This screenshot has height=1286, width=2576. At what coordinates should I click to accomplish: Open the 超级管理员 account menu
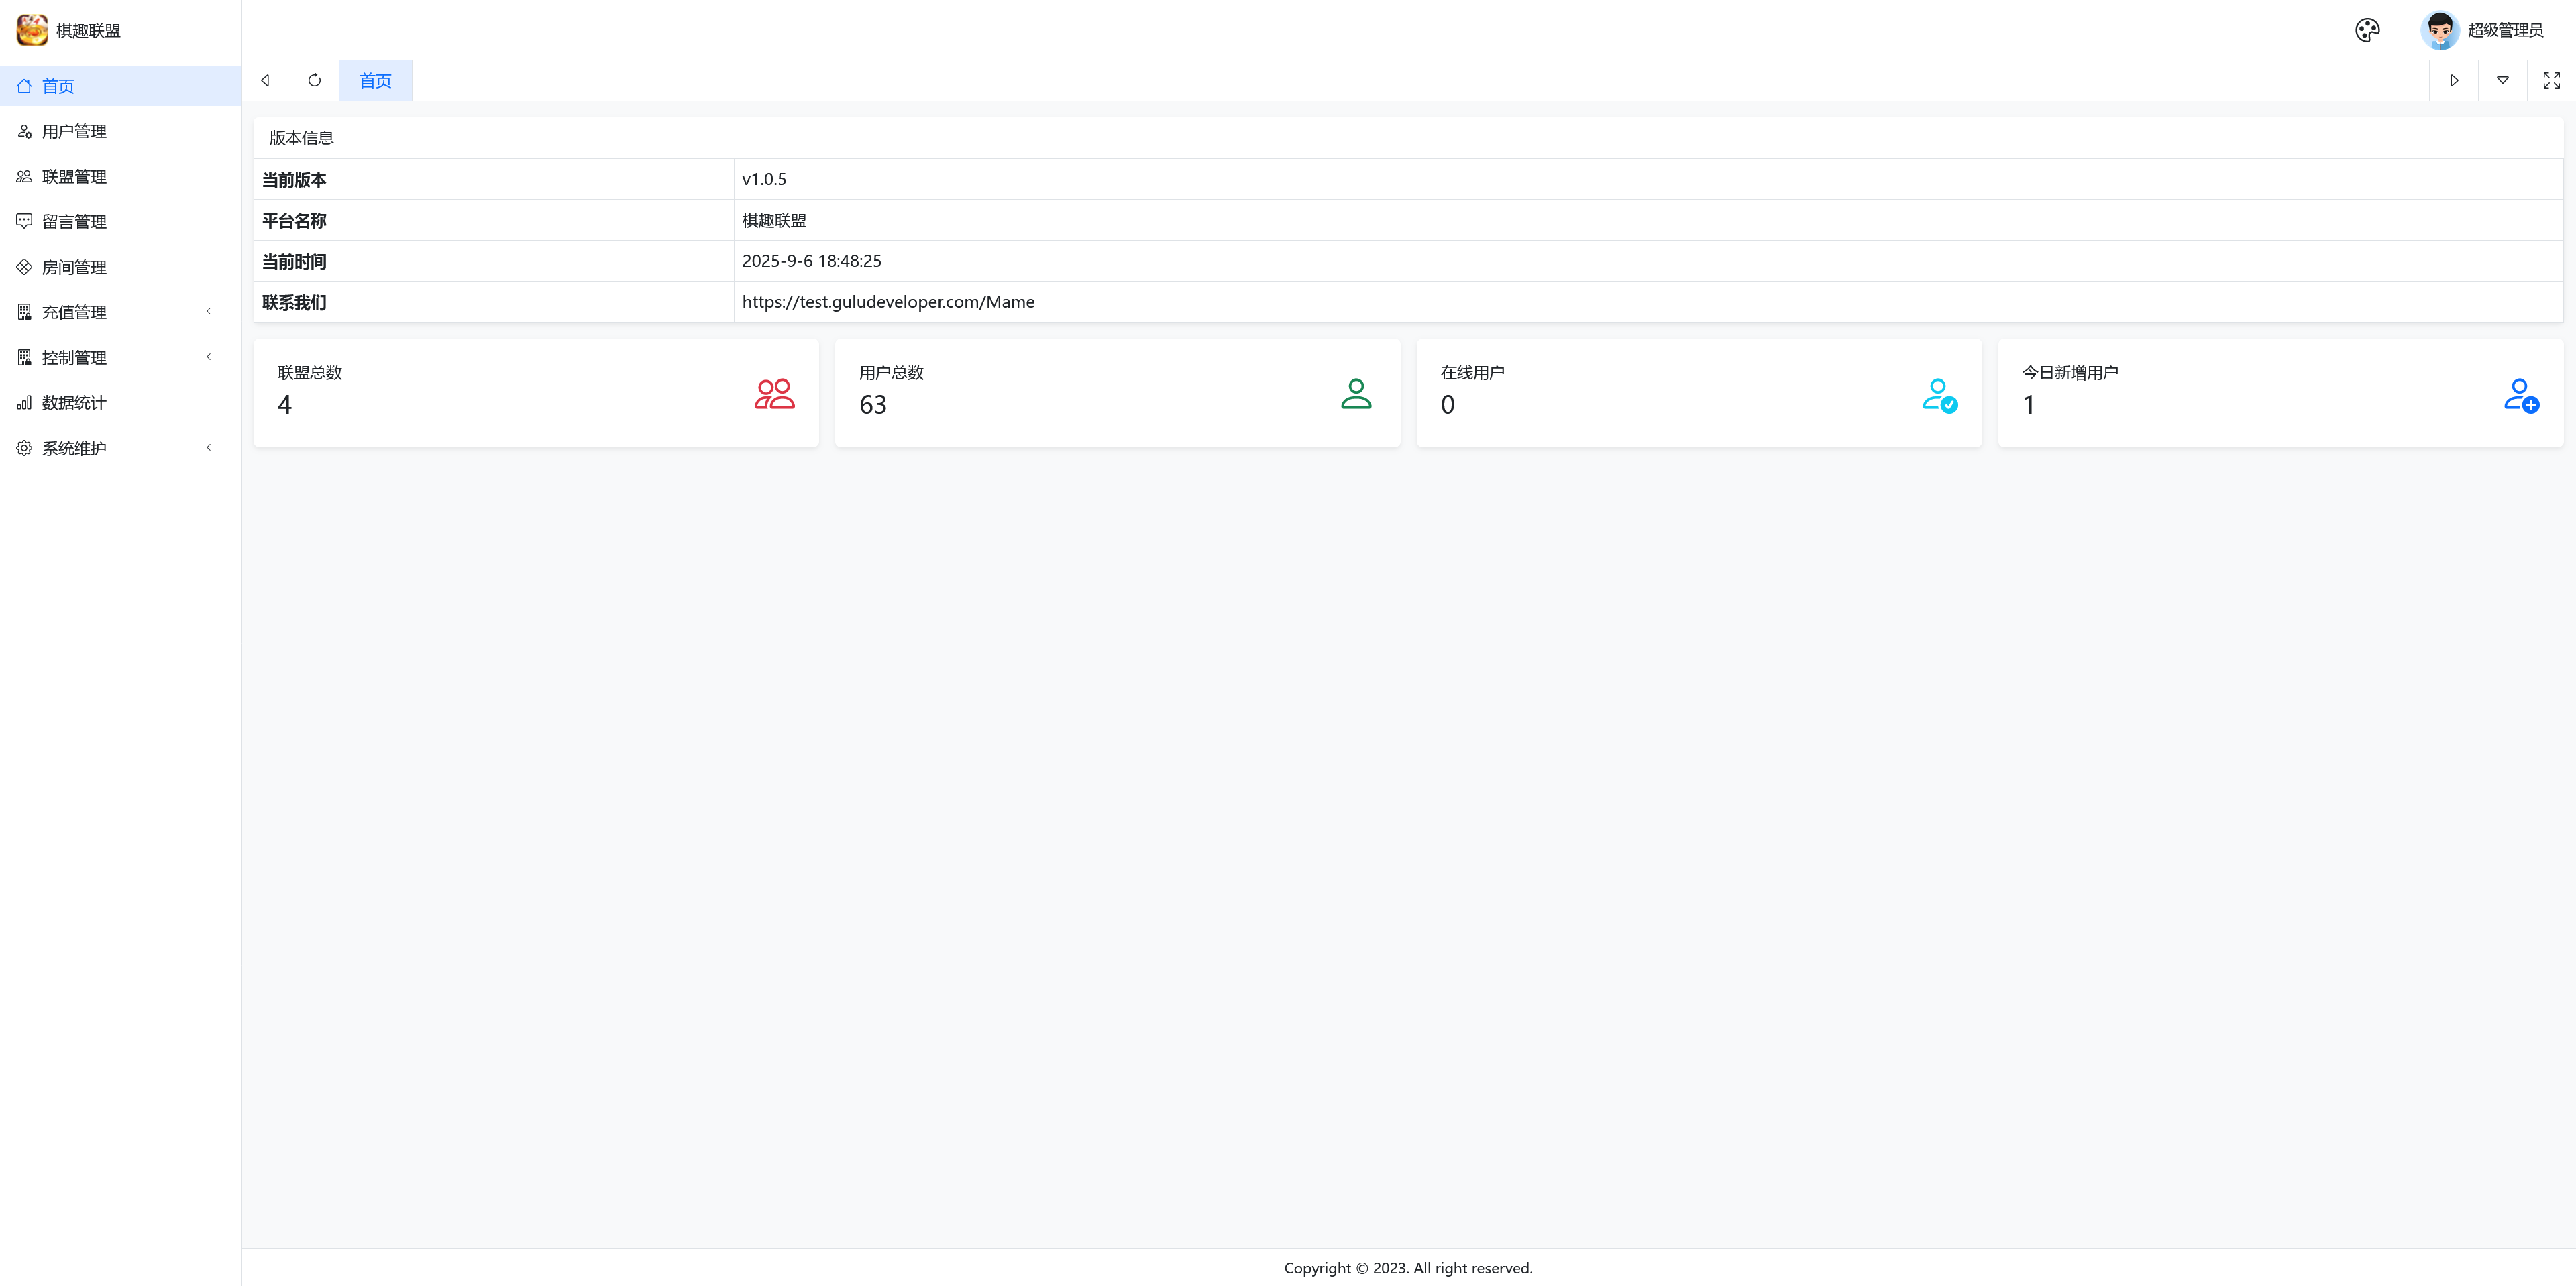coord(2504,30)
